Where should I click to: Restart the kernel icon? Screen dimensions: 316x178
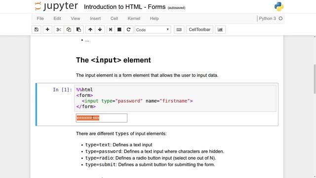(128, 30)
